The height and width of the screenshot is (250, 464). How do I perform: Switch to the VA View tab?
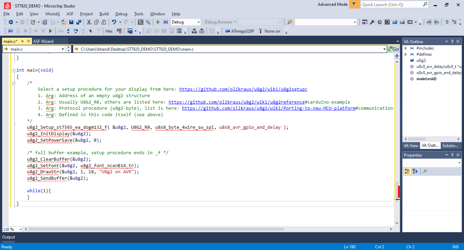[411, 145]
